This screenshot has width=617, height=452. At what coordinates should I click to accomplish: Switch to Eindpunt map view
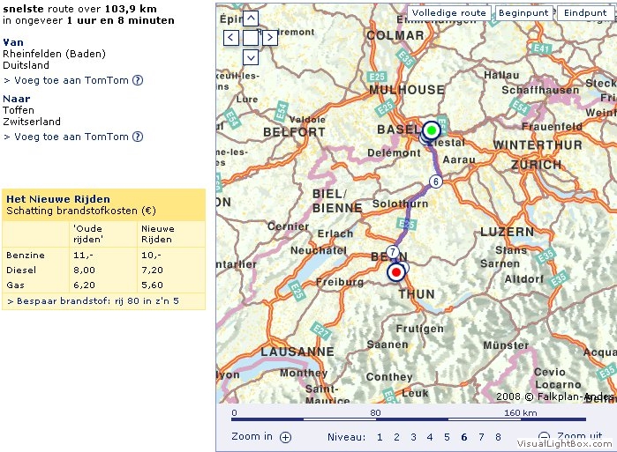[x=585, y=13]
